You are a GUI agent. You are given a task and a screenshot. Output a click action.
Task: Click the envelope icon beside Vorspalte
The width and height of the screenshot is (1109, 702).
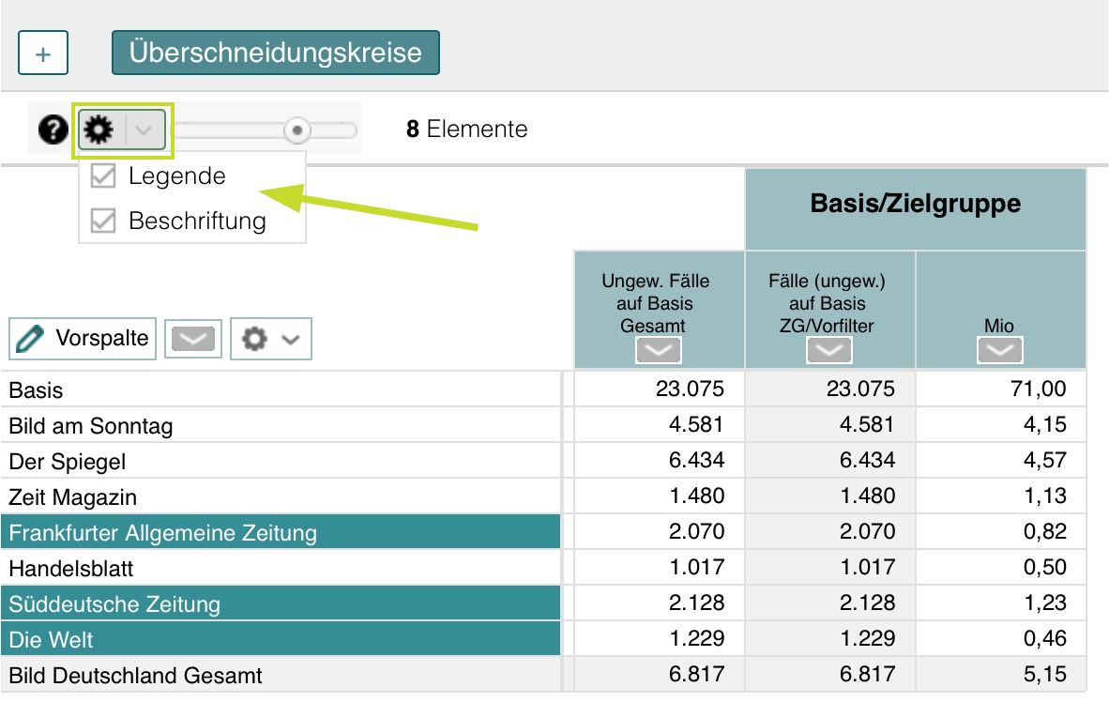tap(192, 340)
